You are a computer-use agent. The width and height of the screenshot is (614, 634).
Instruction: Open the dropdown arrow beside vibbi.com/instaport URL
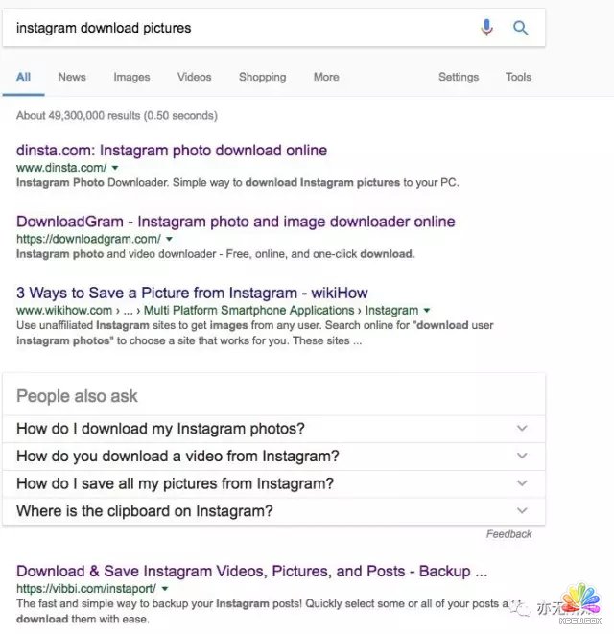(x=165, y=589)
